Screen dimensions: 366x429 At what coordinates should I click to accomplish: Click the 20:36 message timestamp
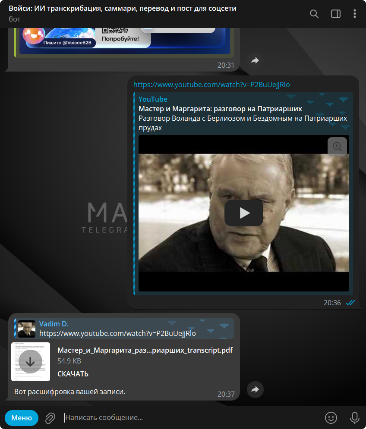point(332,303)
